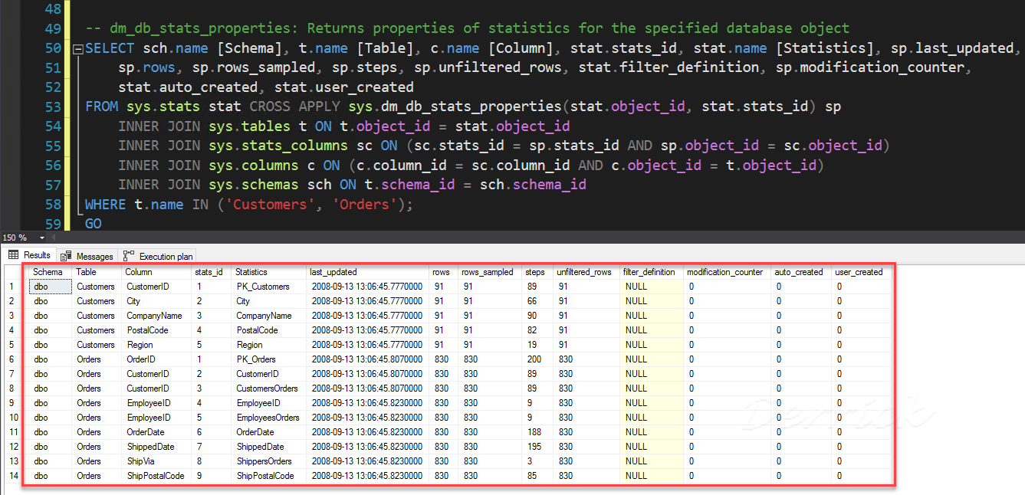Select the PK_Customers cell in row 1

point(261,286)
